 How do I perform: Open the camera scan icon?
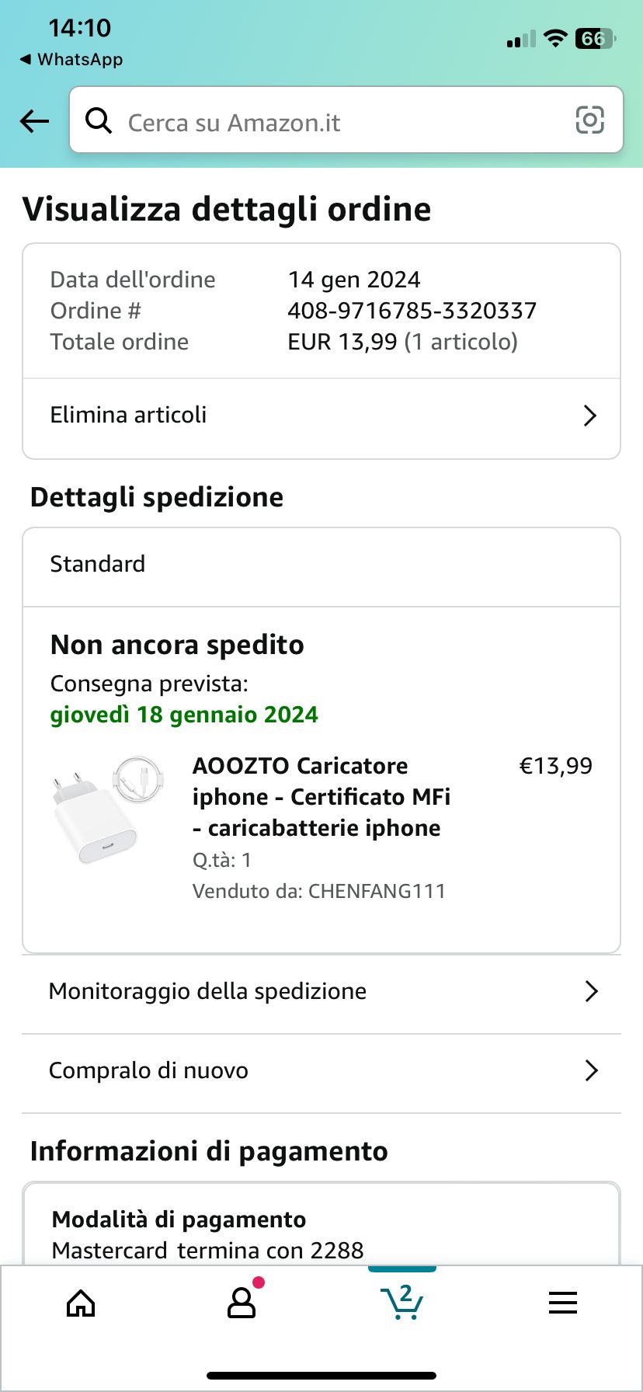point(589,120)
